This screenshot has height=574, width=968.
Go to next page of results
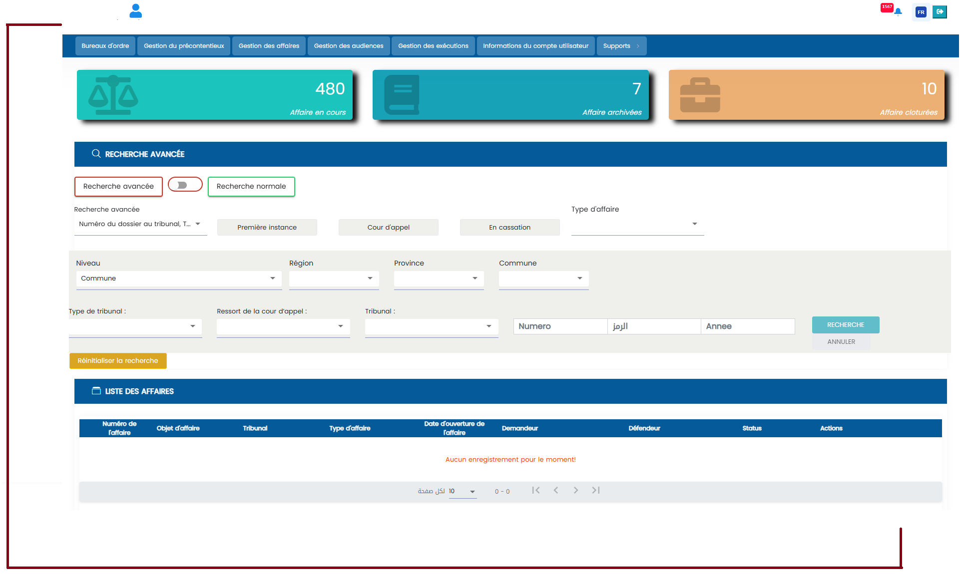click(576, 490)
